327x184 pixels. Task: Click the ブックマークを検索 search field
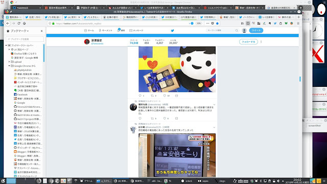tap(25, 39)
